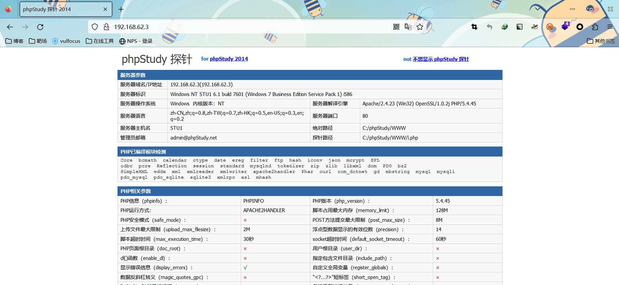Click the precision value 14
Image resolution: width=619 pixels, height=285 pixels.
tap(439, 229)
